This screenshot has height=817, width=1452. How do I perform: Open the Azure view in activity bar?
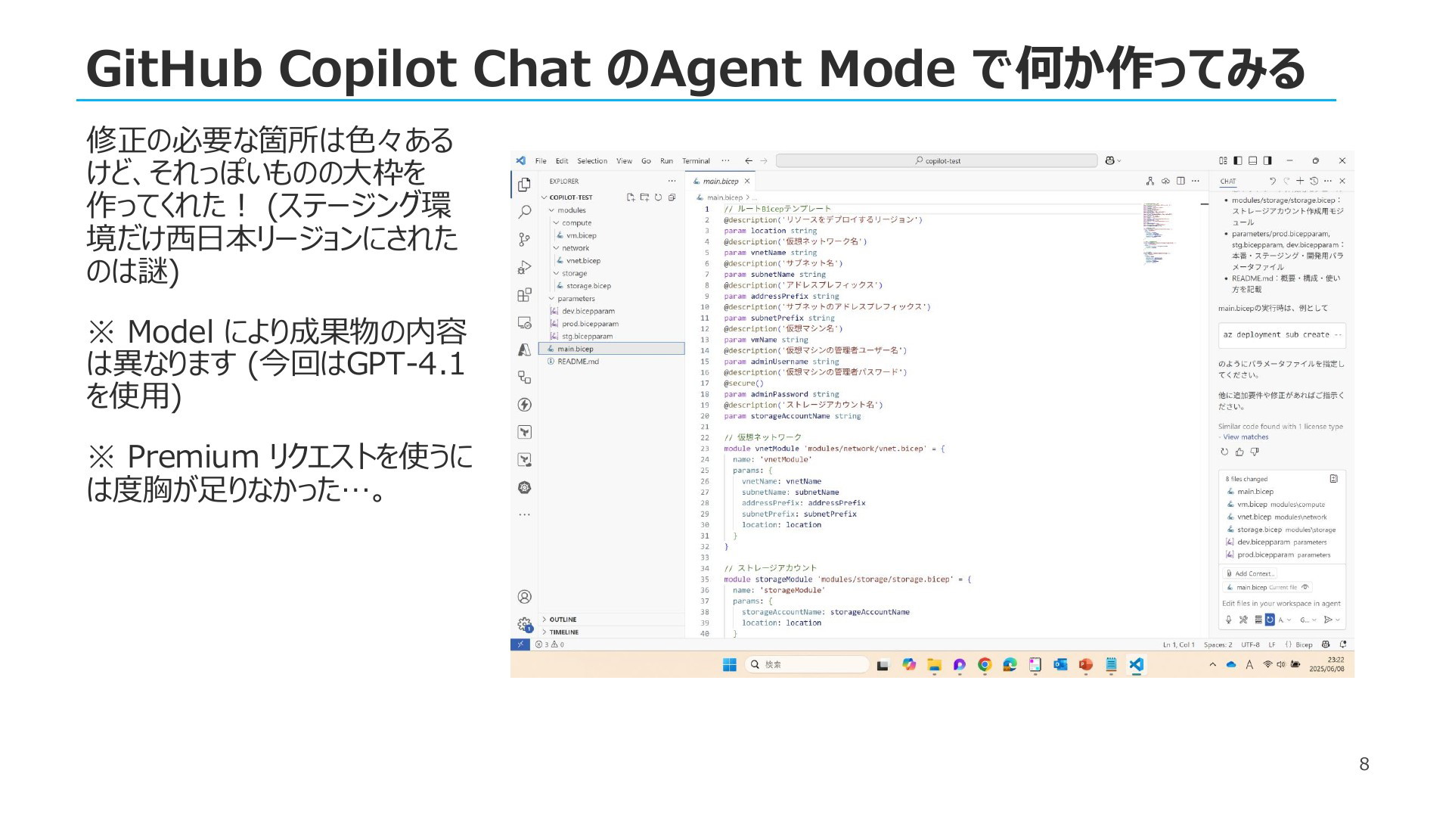tap(524, 349)
